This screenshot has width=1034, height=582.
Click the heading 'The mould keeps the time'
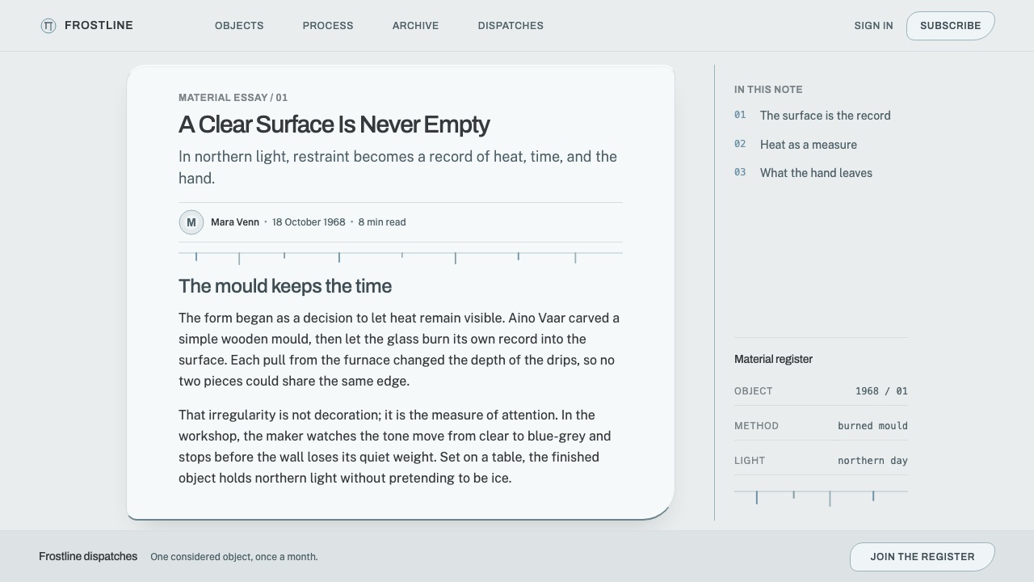click(x=285, y=286)
